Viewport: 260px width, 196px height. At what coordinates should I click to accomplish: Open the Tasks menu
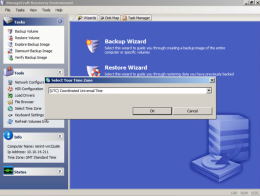pyautogui.click(x=20, y=10)
